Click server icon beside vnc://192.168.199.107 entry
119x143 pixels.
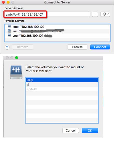tap(9, 35)
